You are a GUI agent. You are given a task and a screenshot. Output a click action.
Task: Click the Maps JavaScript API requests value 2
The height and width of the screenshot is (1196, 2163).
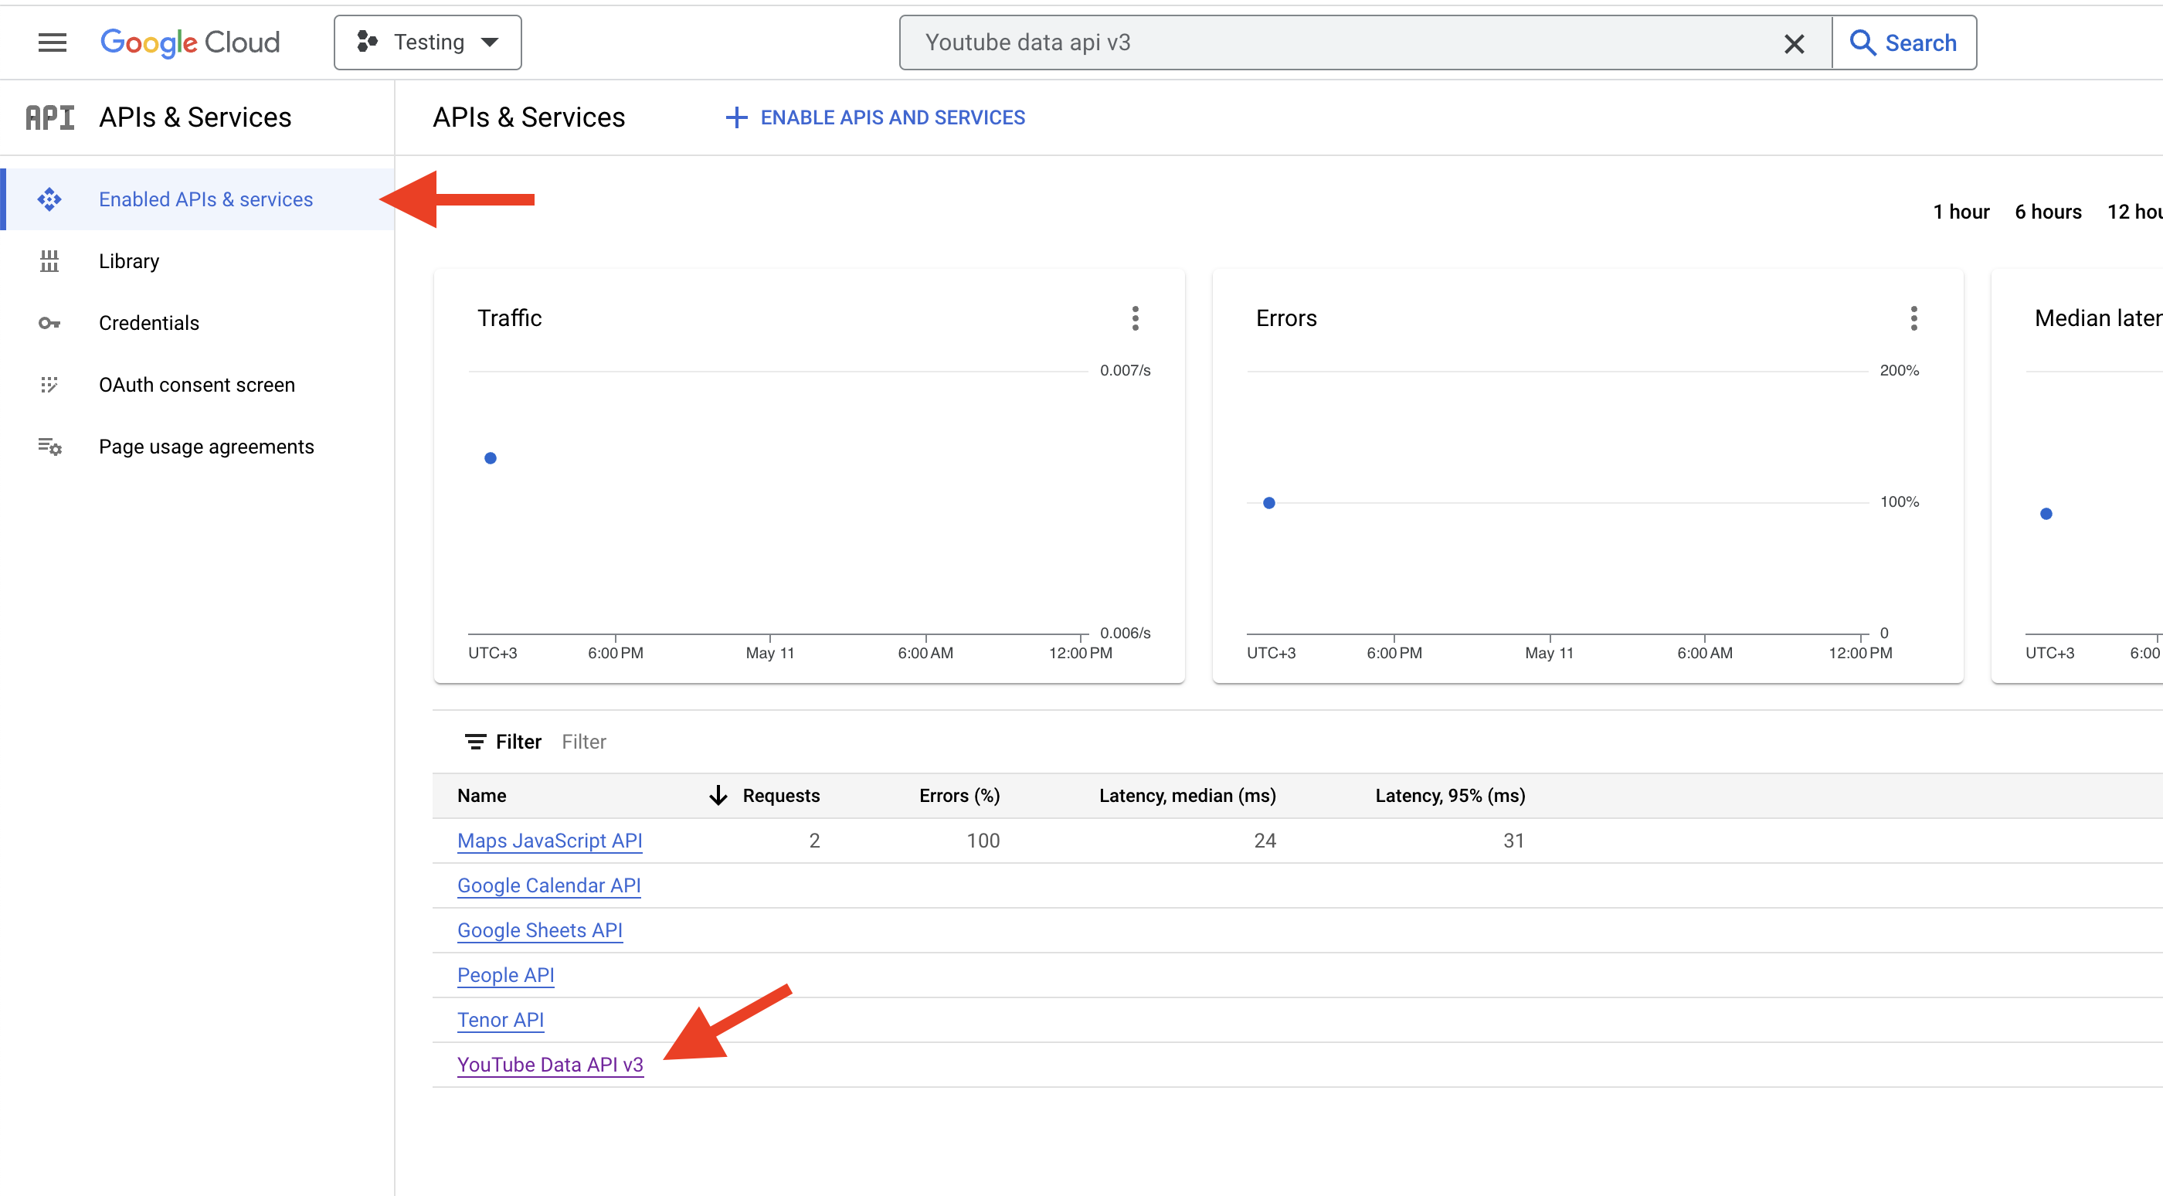(x=813, y=841)
